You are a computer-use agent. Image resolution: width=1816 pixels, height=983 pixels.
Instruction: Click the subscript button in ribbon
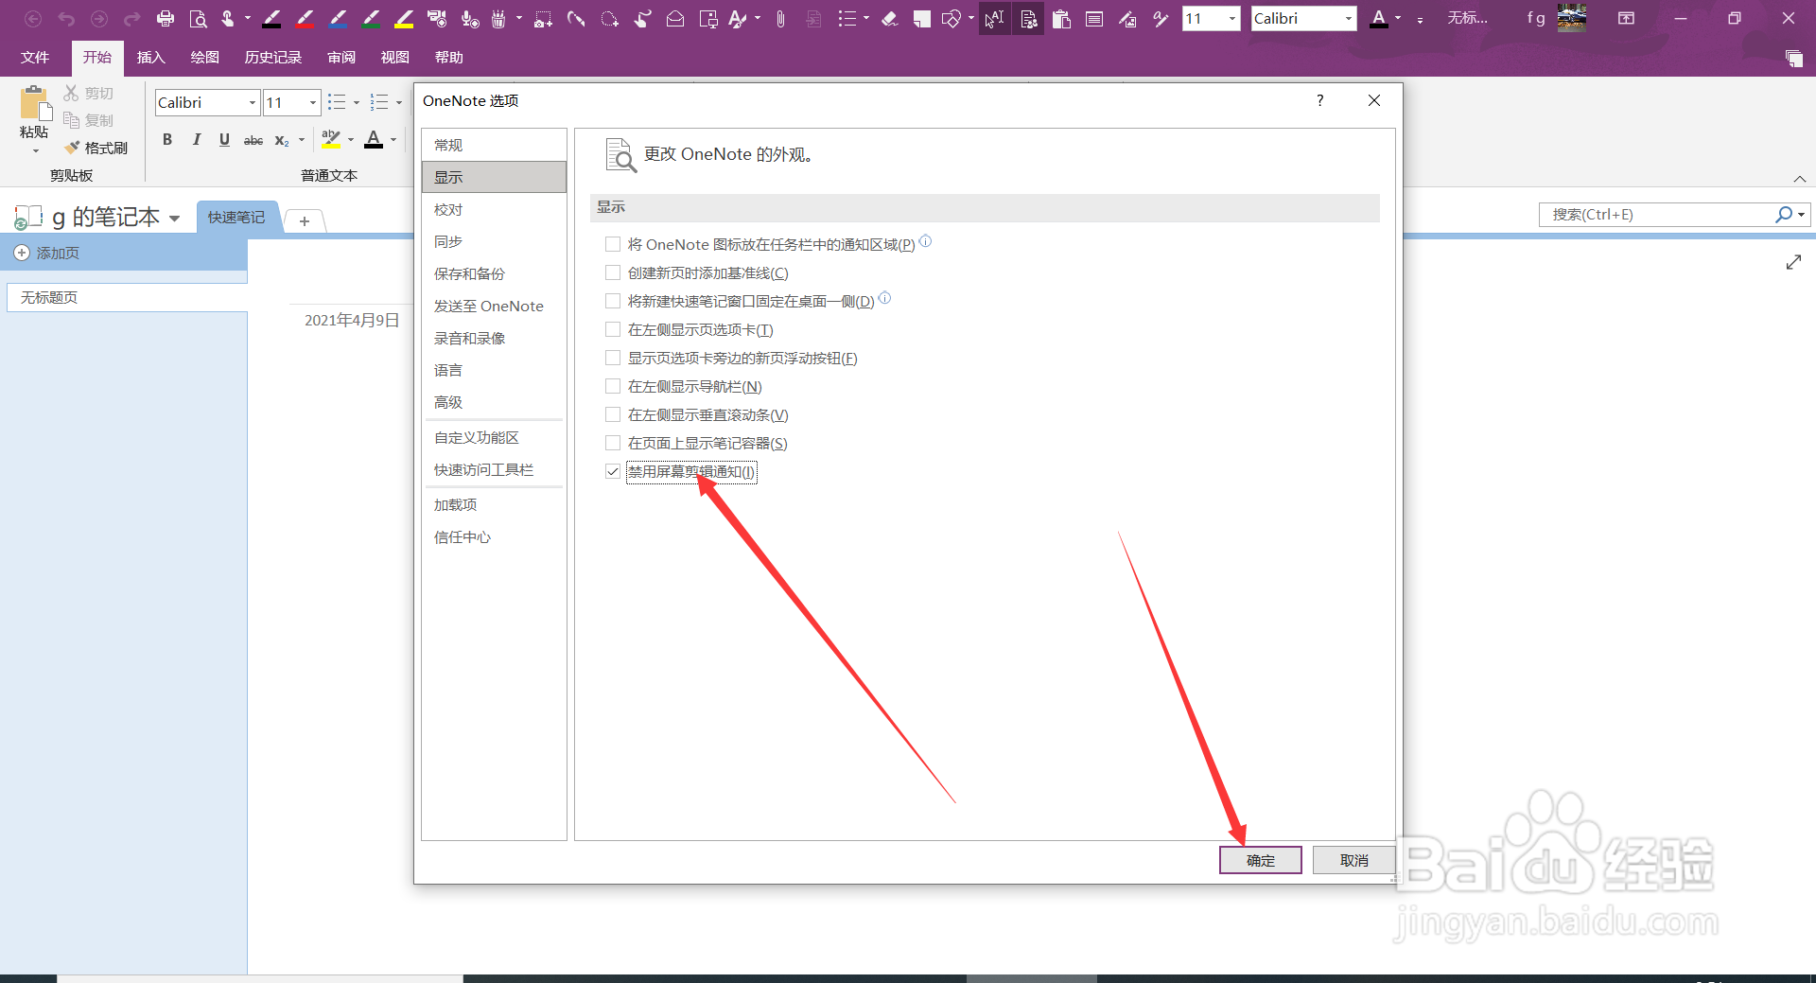pyautogui.click(x=282, y=140)
